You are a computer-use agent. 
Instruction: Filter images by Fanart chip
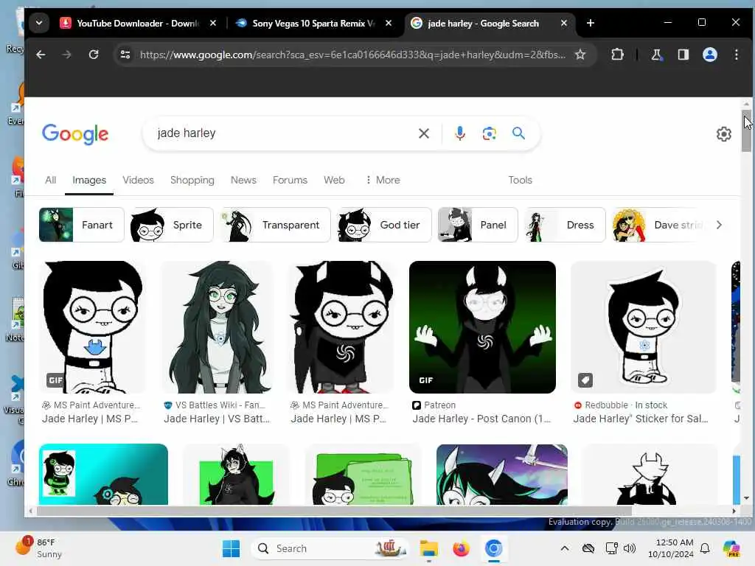[81, 225]
